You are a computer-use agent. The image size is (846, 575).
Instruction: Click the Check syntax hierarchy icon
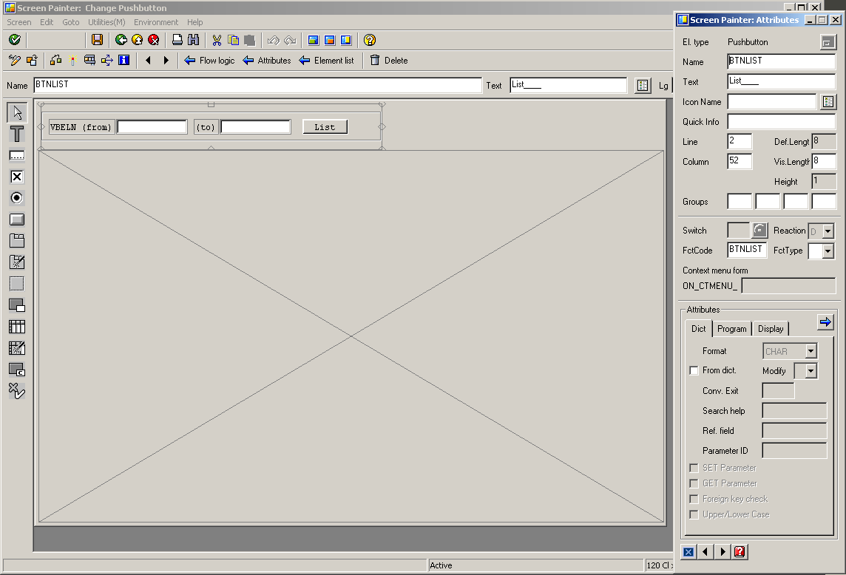(x=55, y=61)
